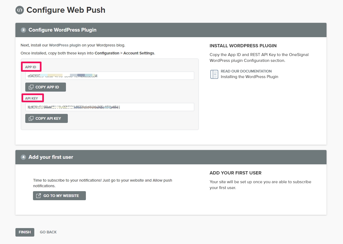Select the INSTALL WORDPRESS PLUGIN heading

[x=243, y=46]
